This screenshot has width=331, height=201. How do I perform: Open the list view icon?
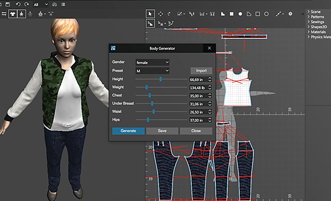coord(63,5)
